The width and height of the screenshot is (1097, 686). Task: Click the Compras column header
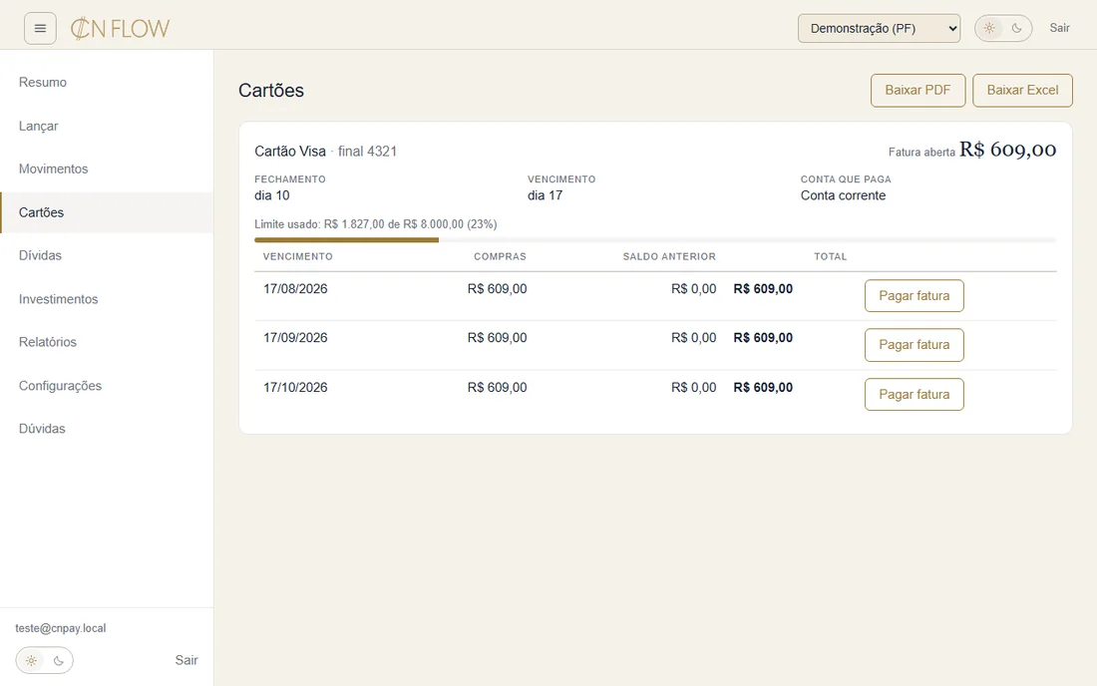point(501,256)
